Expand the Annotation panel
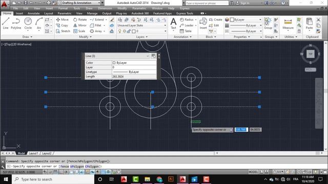The height and width of the screenshot is (184, 328). click(182, 37)
